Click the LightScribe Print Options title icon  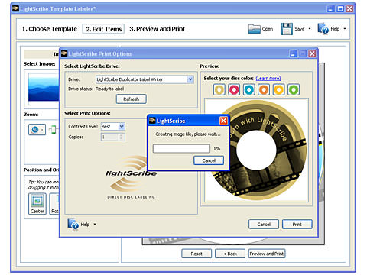(x=64, y=53)
